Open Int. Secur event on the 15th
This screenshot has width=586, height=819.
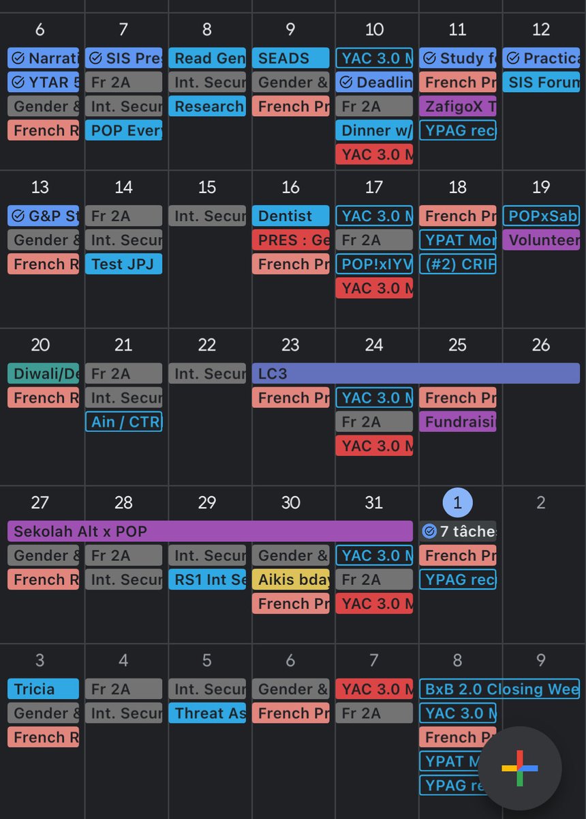[x=207, y=216]
